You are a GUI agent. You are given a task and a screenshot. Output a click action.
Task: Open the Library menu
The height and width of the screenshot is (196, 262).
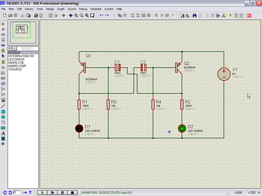click(x=29, y=9)
